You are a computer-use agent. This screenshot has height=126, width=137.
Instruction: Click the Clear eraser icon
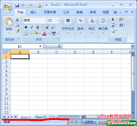pyautogui.click(x=113, y=31)
